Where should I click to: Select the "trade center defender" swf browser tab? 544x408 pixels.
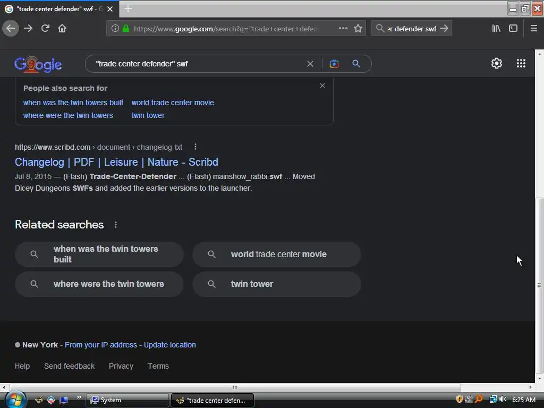tap(59, 9)
